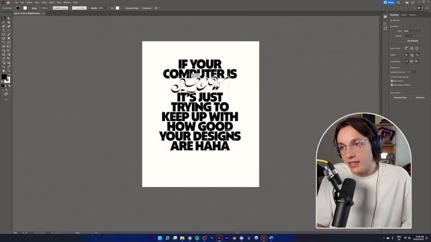Select the Hand tool

(x=3, y=70)
